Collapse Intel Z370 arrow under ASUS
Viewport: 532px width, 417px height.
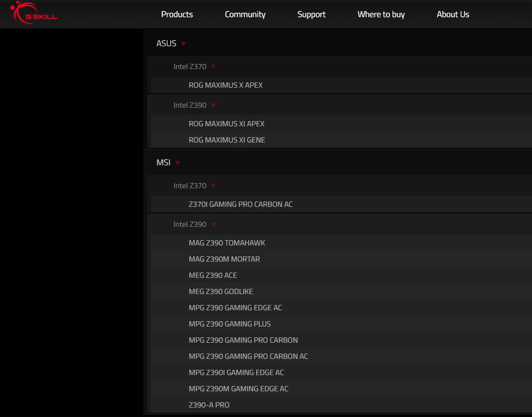(213, 67)
